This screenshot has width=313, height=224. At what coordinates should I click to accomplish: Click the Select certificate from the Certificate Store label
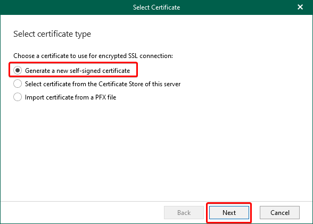click(103, 84)
